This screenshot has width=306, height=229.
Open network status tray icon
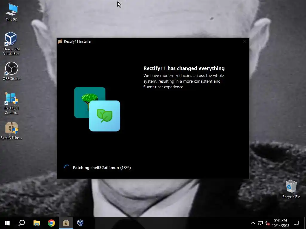click(260, 223)
